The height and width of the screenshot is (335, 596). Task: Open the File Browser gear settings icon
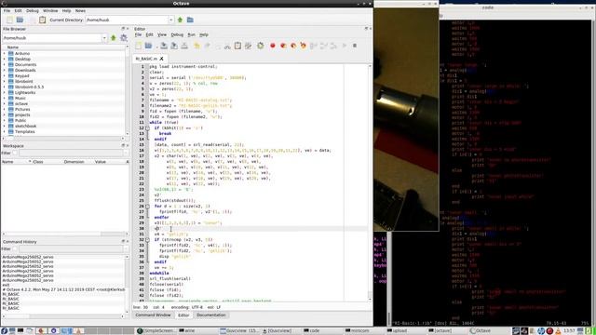(x=124, y=38)
